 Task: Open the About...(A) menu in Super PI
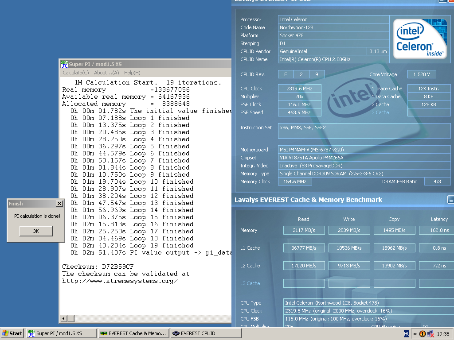pos(106,73)
